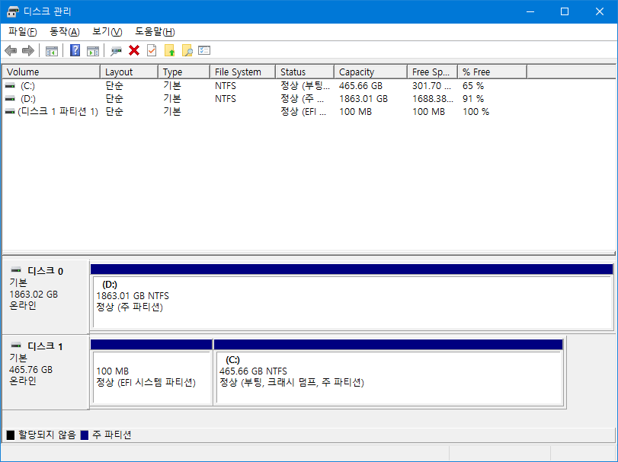The width and height of the screenshot is (618, 462).
Task: Select the (디스크 1 파티션 1) volume row
Action: coord(58,112)
